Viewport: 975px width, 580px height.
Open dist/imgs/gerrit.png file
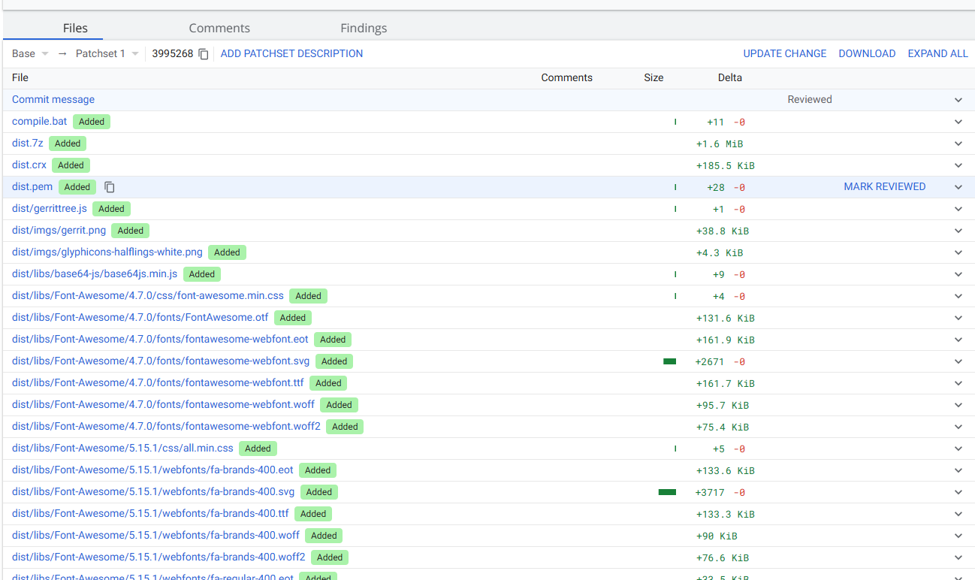tap(59, 231)
